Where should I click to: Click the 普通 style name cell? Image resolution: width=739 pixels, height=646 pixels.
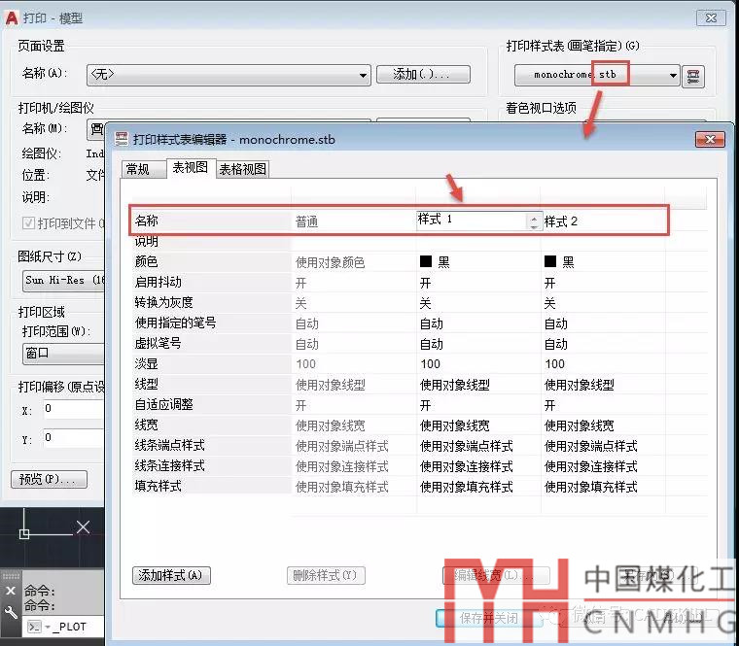(307, 221)
